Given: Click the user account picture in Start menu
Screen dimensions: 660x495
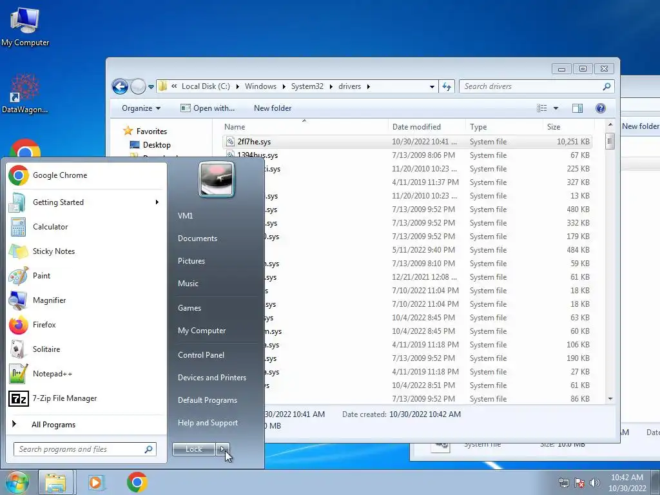Looking at the screenshot, I should click(217, 179).
